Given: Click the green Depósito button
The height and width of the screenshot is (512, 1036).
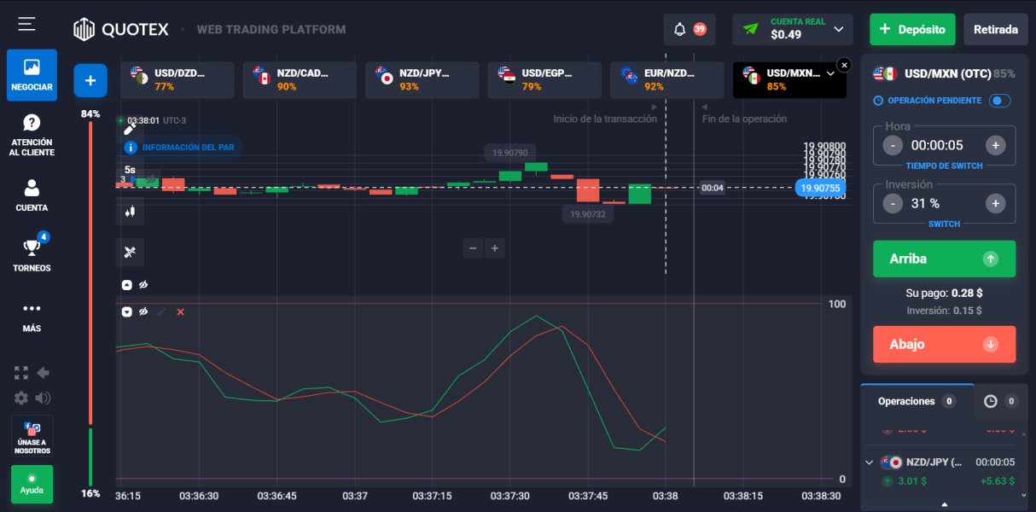Looking at the screenshot, I should coord(912,29).
